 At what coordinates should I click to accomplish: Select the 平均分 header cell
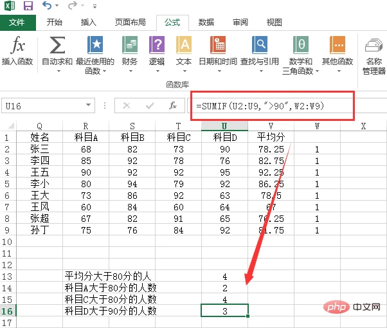pyautogui.click(x=271, y=138)
